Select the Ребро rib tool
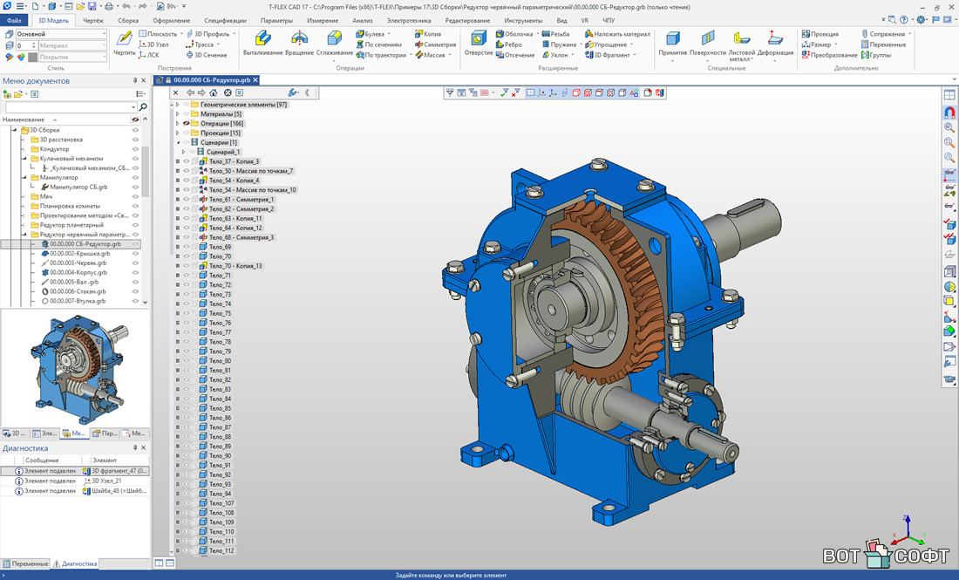The image size is (959, 580). click(x=509, y=44)
